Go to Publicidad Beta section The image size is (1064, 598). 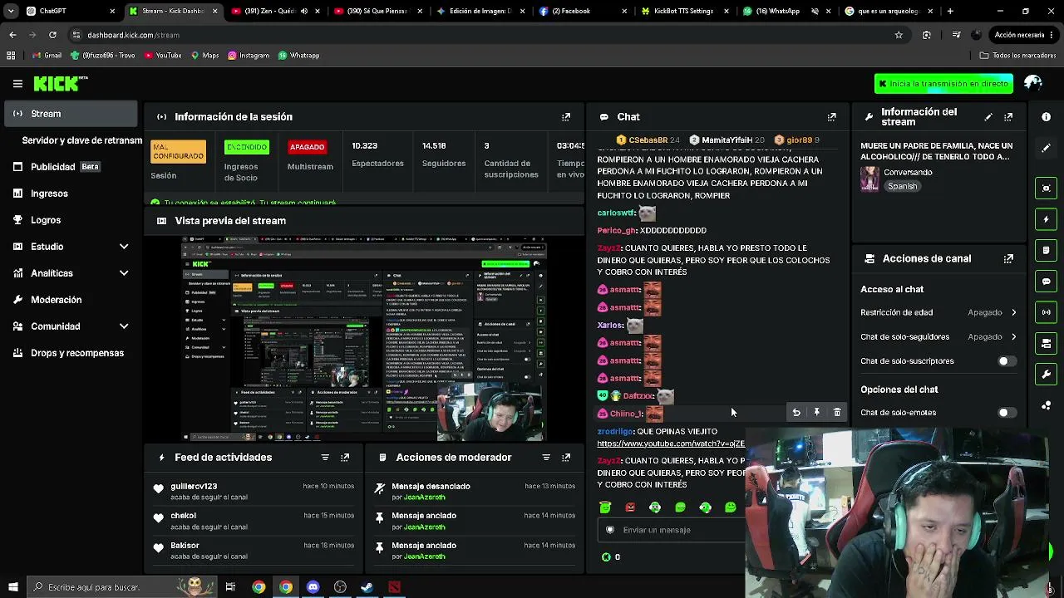coord(71,167)
